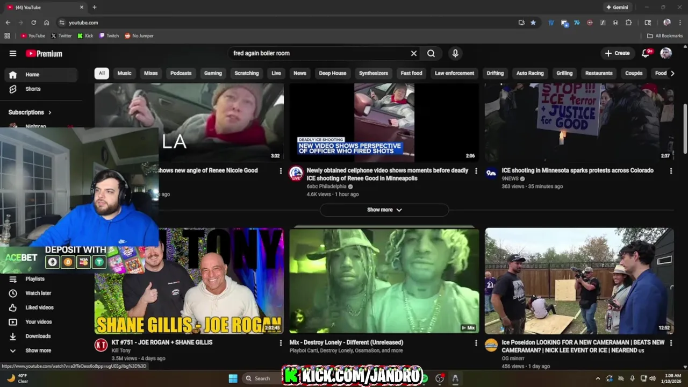Click the page vertical scrollbar
This screenshot has height=387, width=688.
685,129
